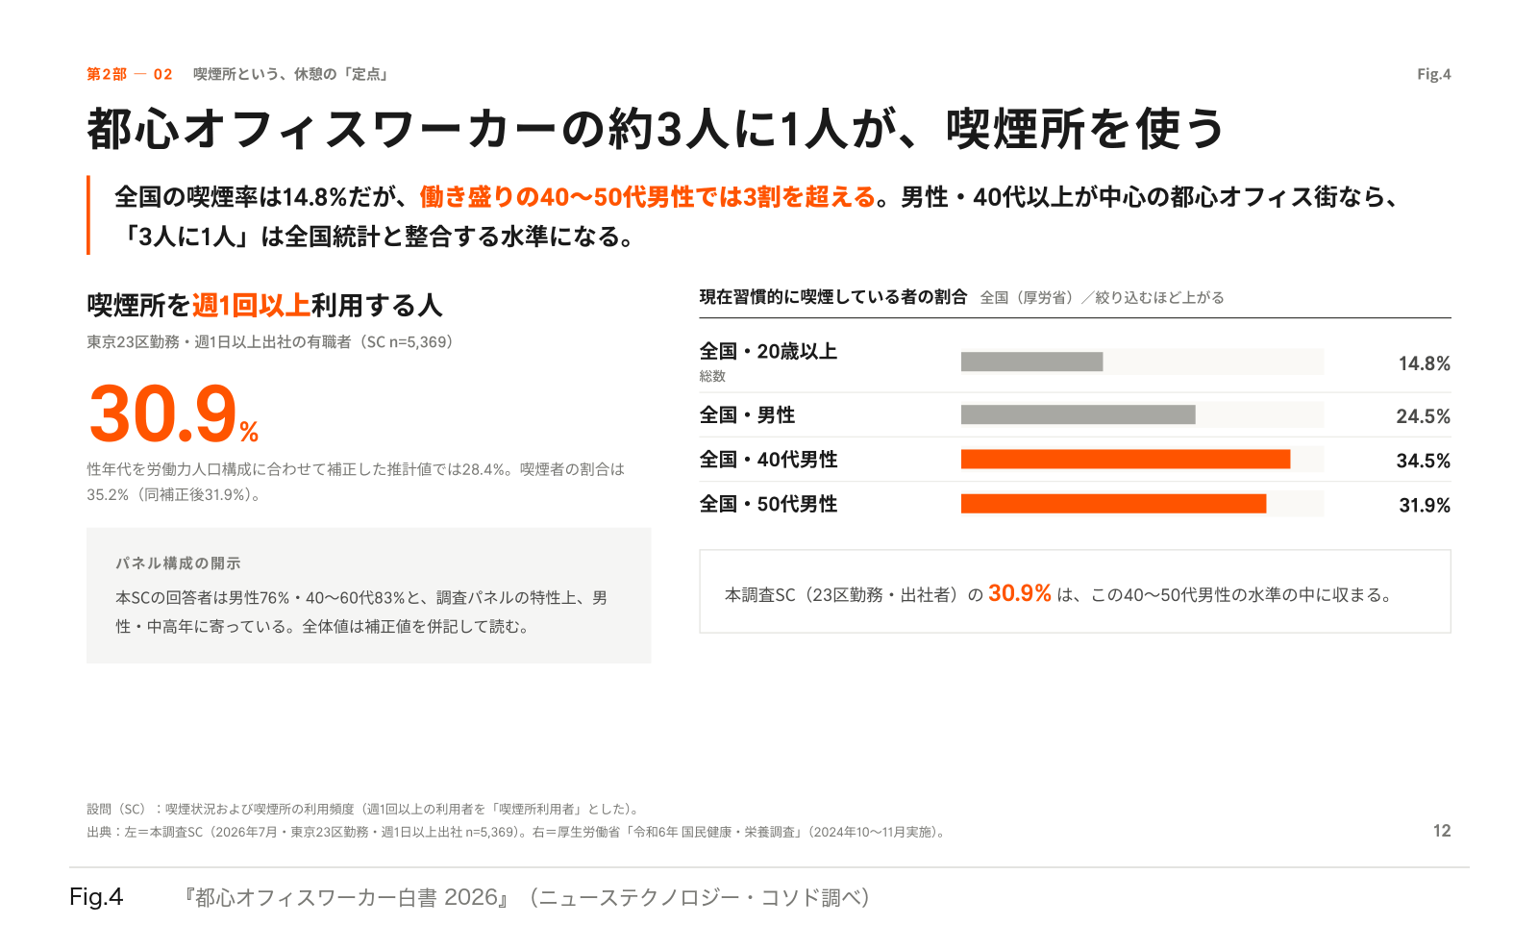Viewport: 1538px width, 925px height.
Task: Click the page number 12
Action: pyautogui.click(x=1442, y=831)
